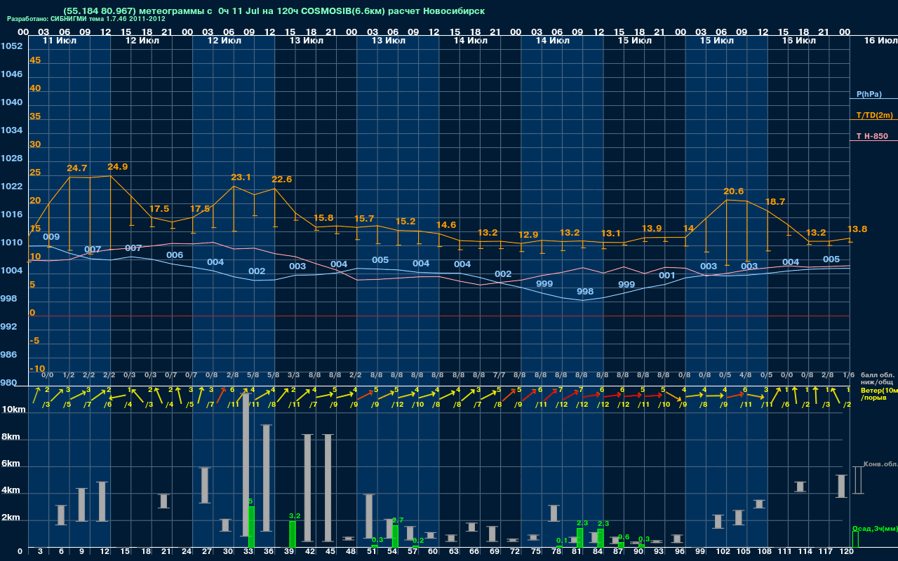Click the green precipitation bar at hour 39
The height and width of the screenshot is (561, 898).
293,534
